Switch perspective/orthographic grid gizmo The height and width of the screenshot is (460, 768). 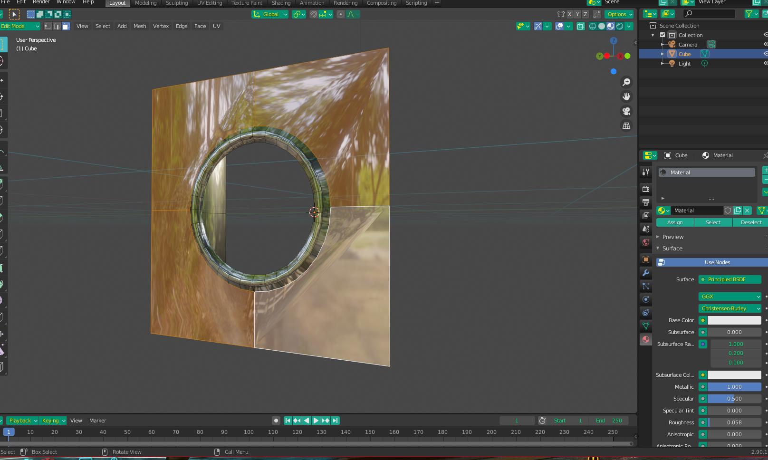626,126
